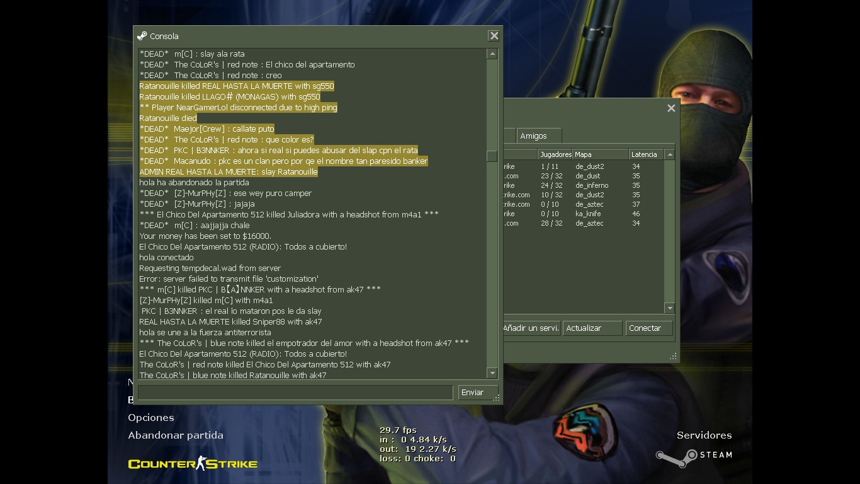Select the de_inferno server row
860x484 pixels.
[584, 185]
